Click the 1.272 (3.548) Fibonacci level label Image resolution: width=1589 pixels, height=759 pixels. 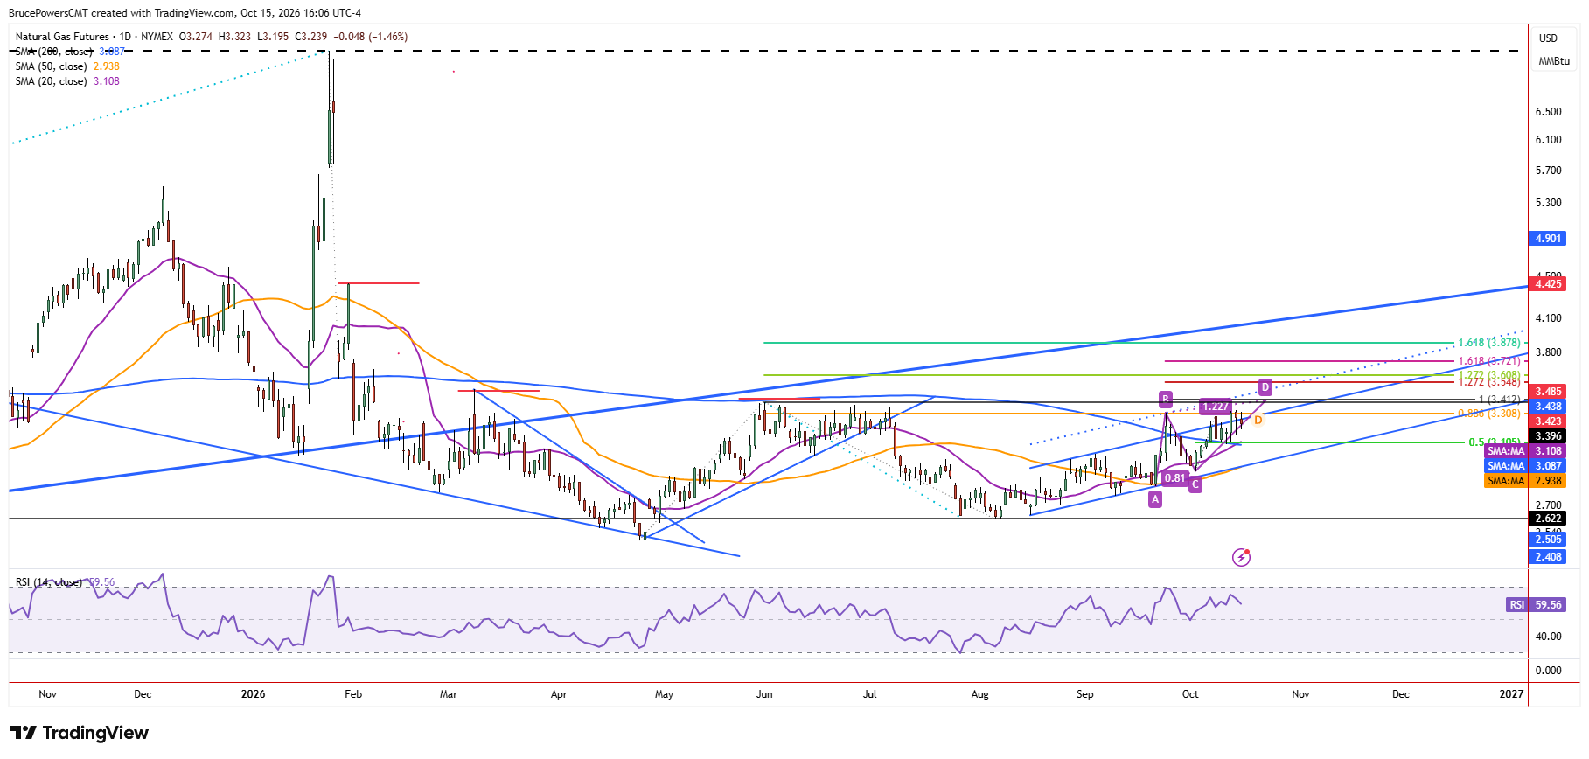point(1488,382)
